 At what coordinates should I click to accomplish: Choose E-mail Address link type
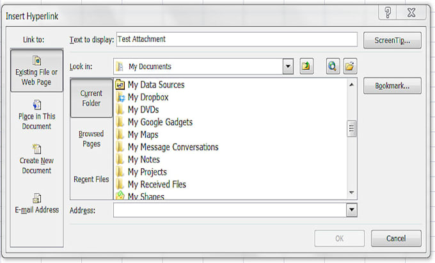[36, 203]
